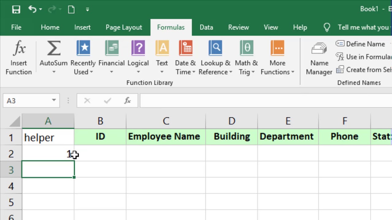
Task: Expand the Logical dropdown arrow
Action: 138,72
